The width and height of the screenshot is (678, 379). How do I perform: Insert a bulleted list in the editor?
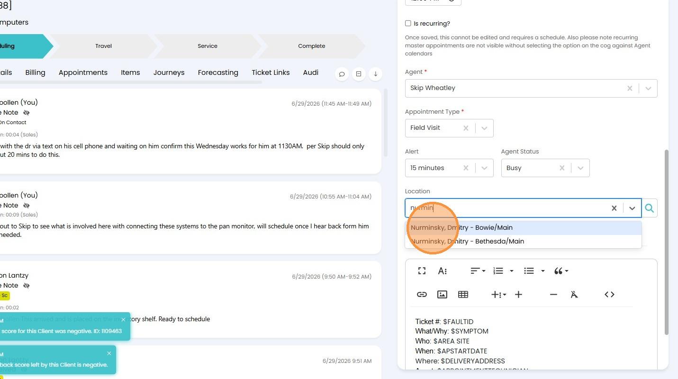point(529,271)
